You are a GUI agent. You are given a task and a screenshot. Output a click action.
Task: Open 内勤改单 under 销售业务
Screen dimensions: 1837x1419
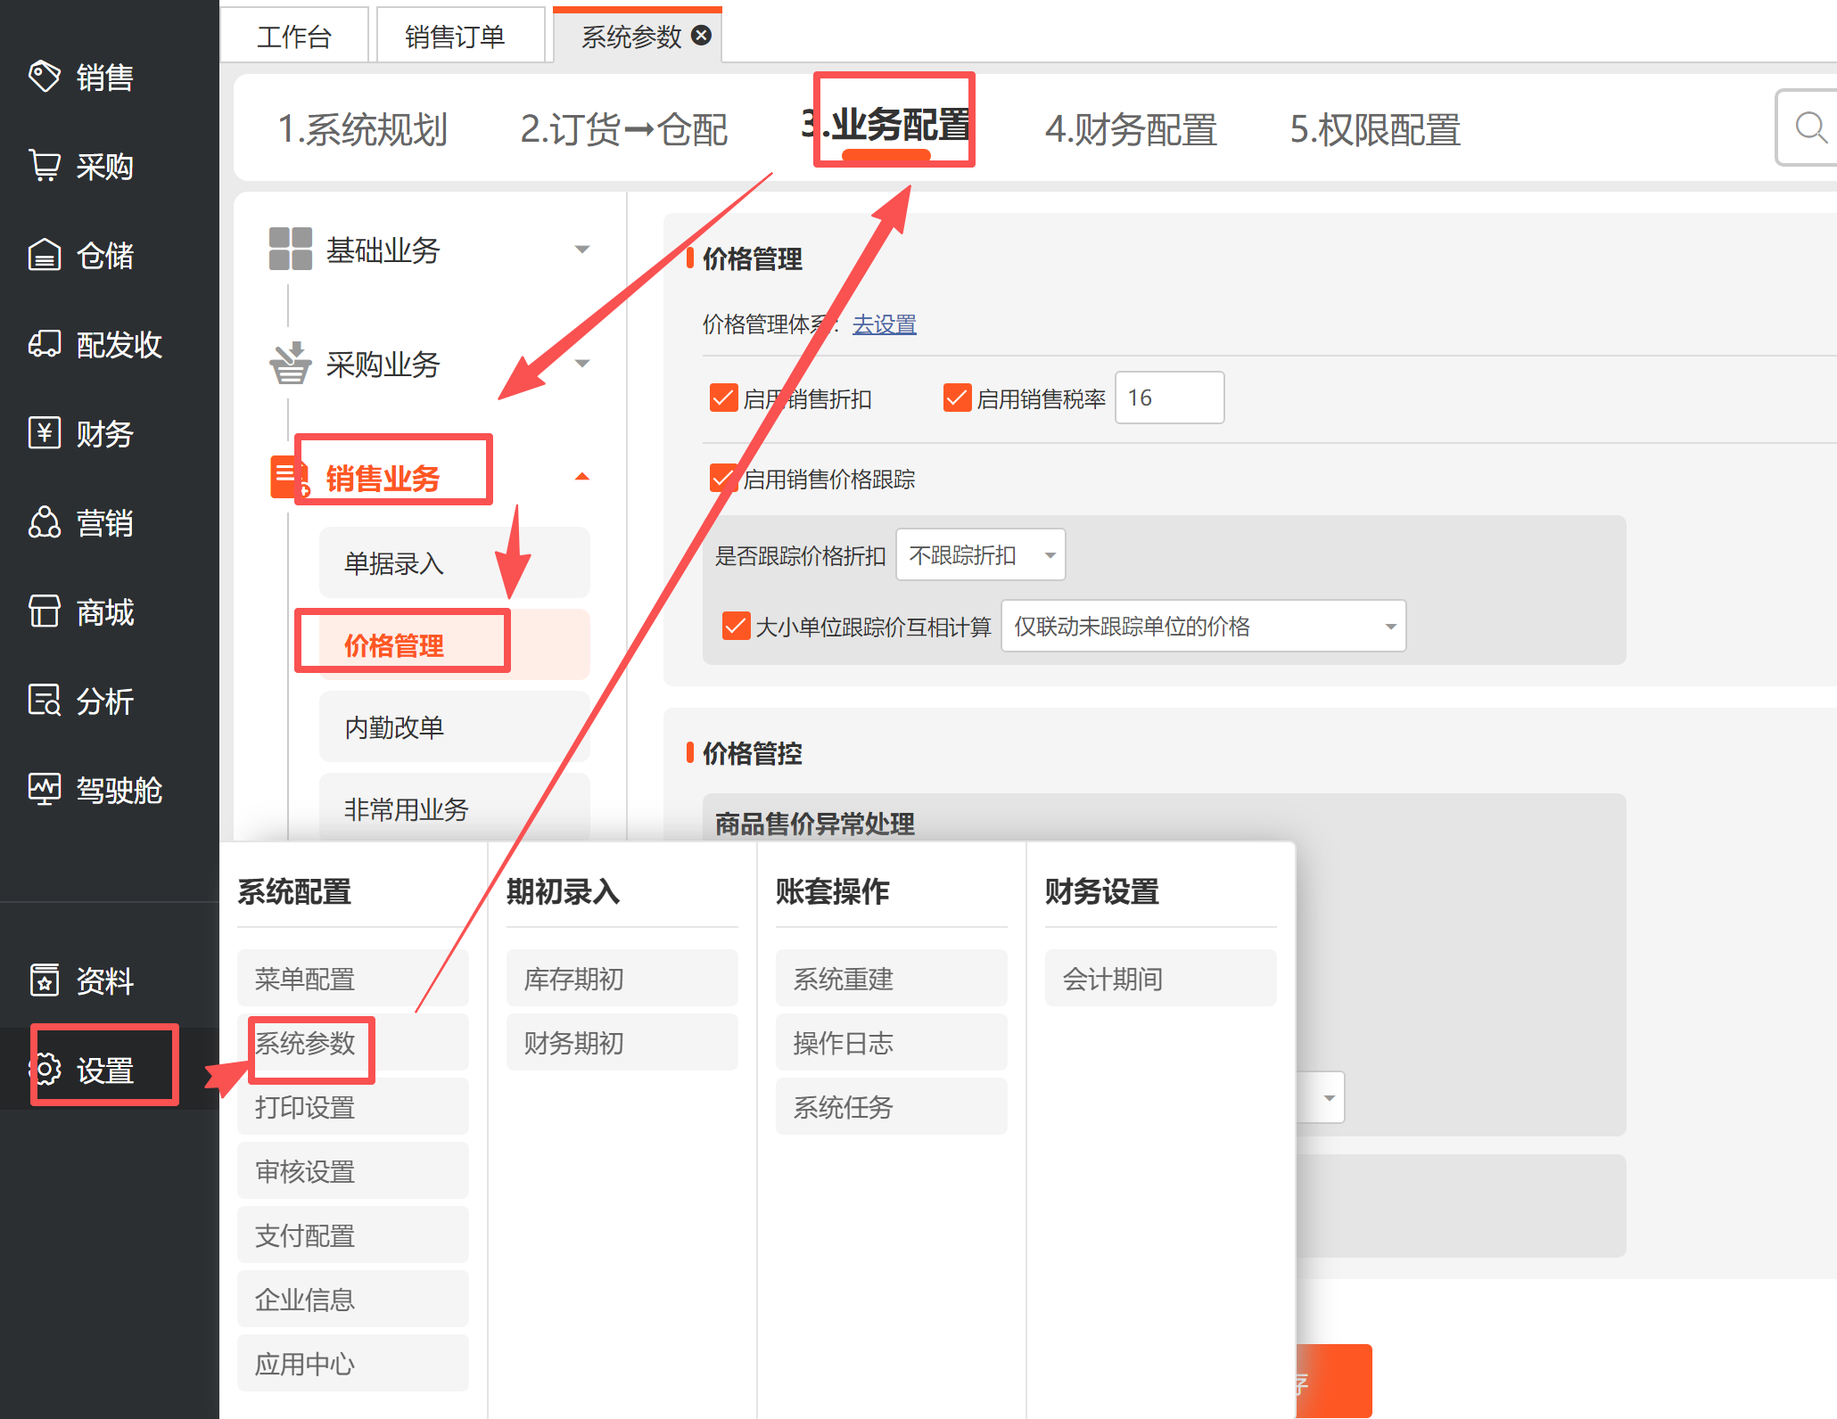click(455, 726)
